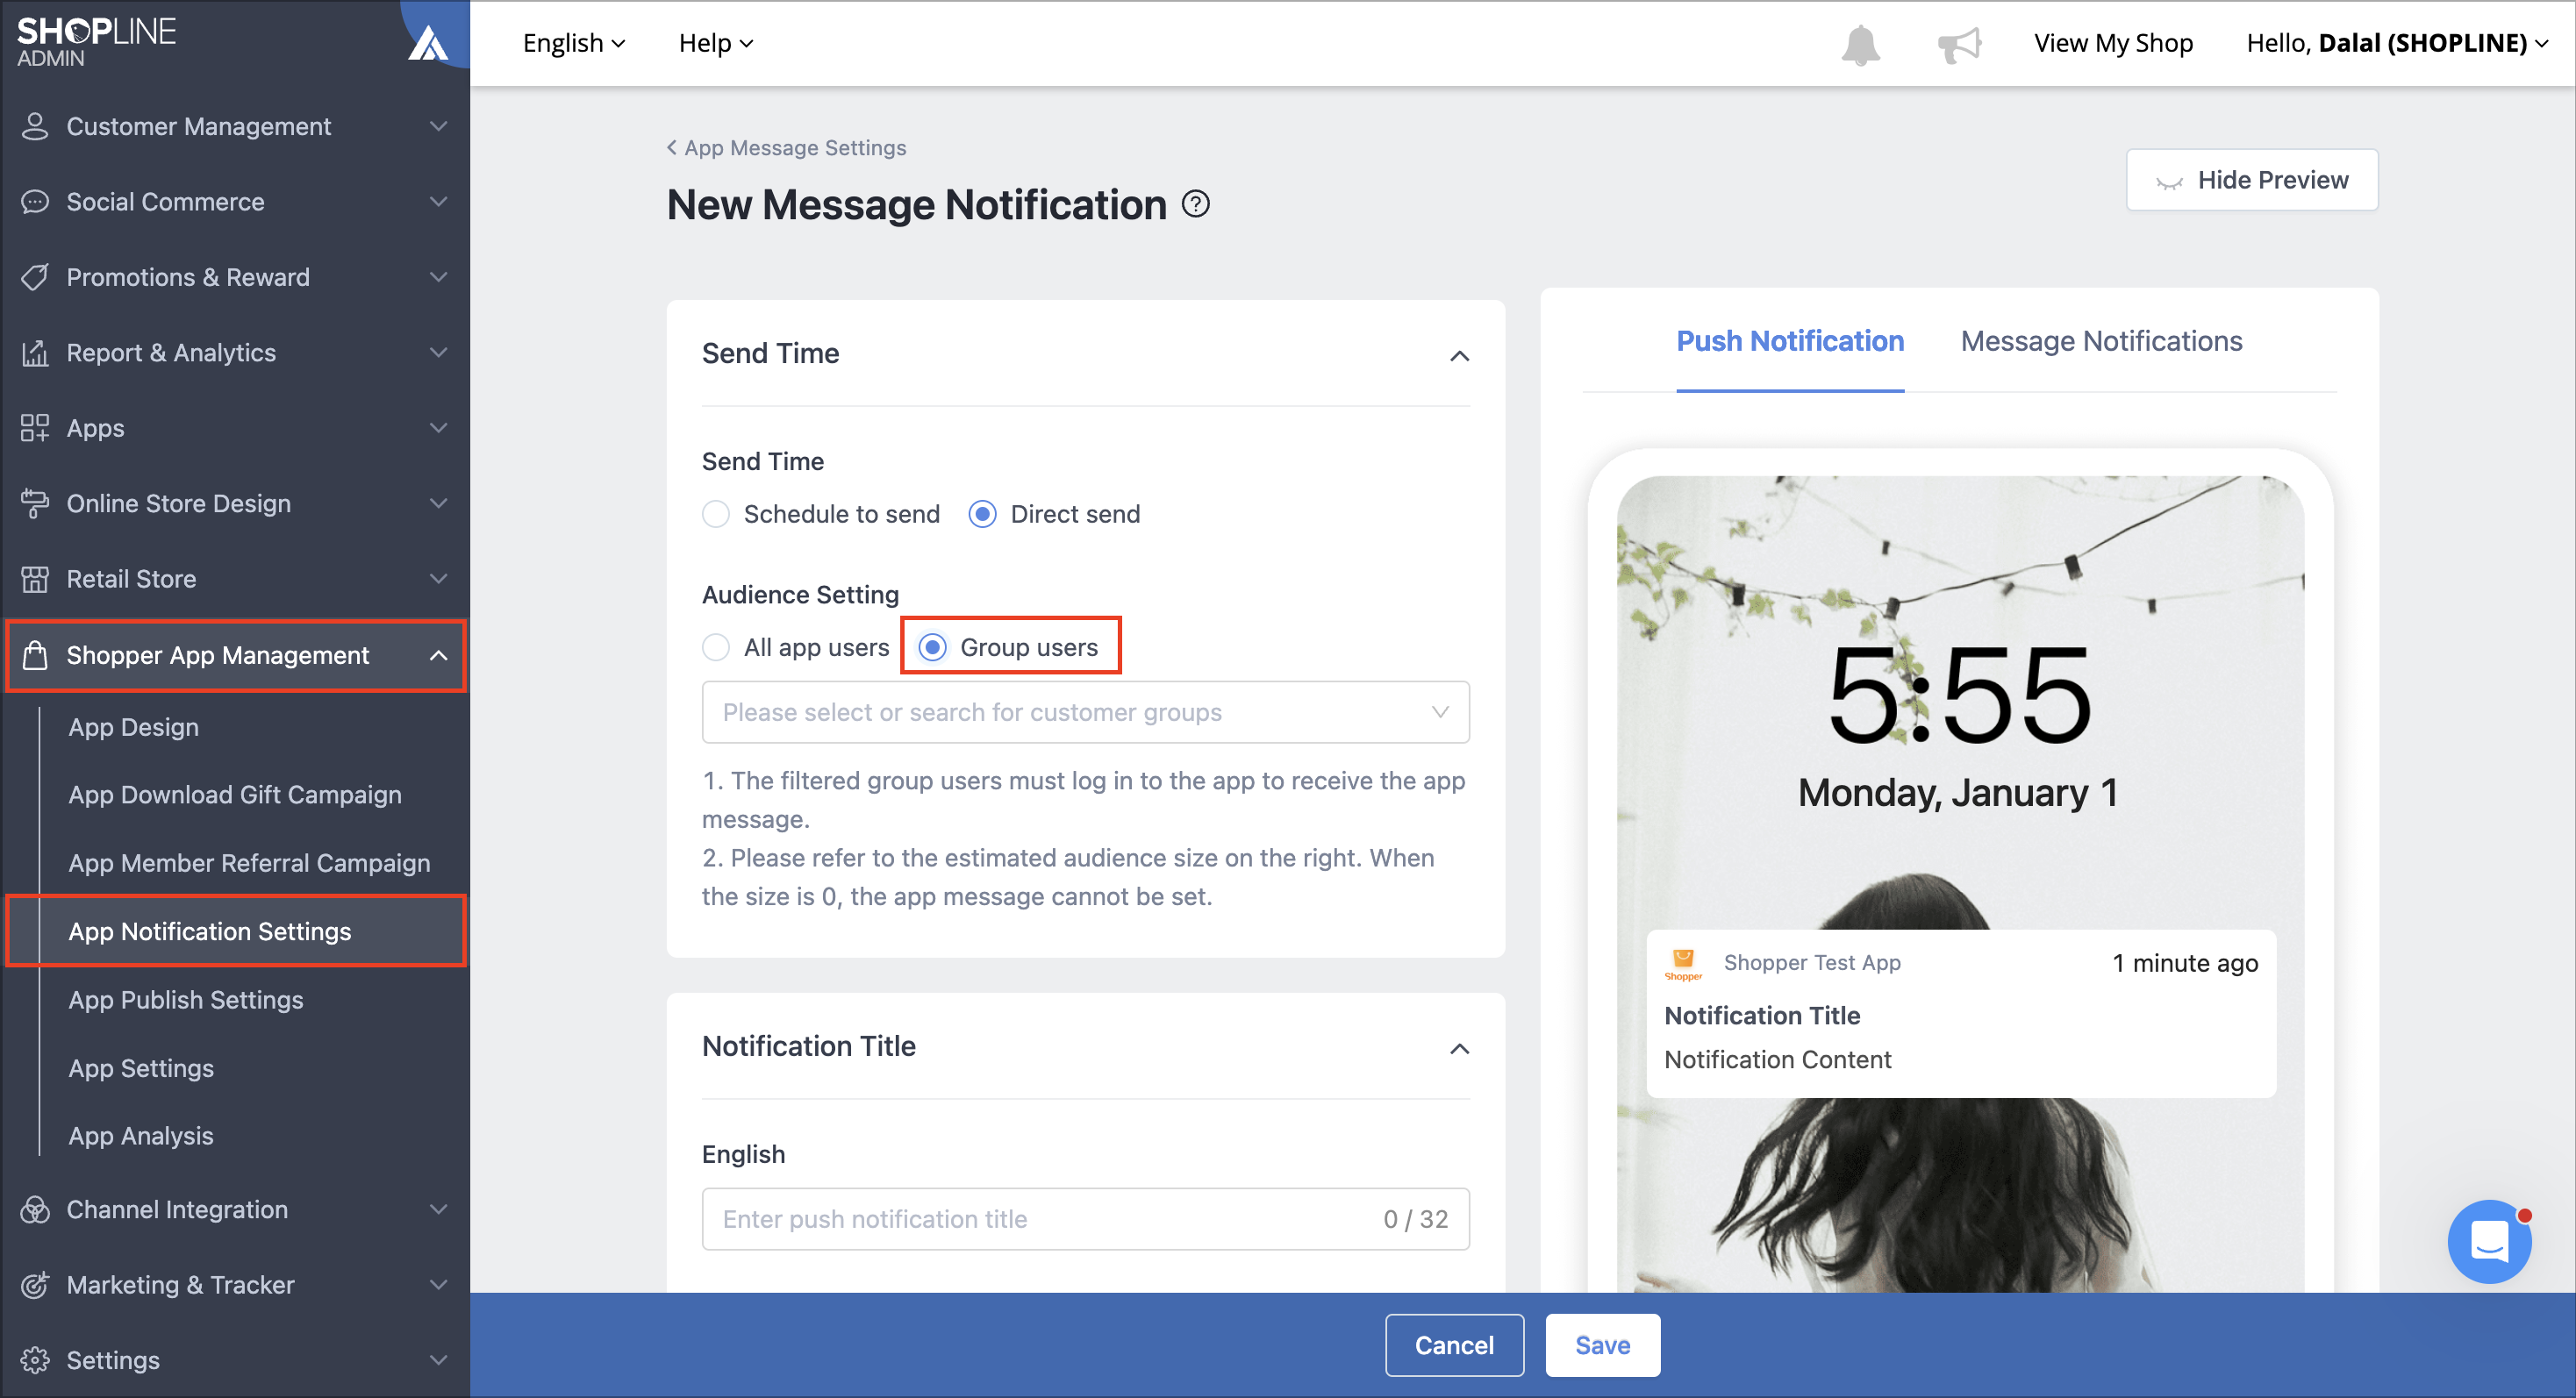
Task: Open App Download Gift Campaign
Action: [x=235, y=795]
